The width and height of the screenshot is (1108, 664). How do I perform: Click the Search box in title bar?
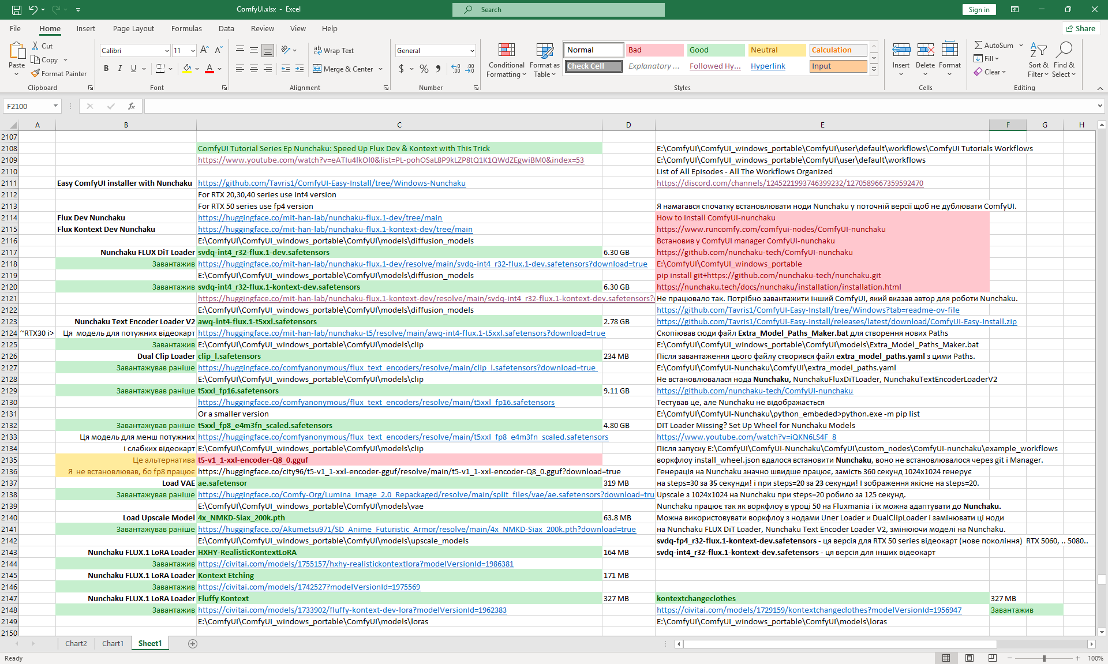[559, 9]
